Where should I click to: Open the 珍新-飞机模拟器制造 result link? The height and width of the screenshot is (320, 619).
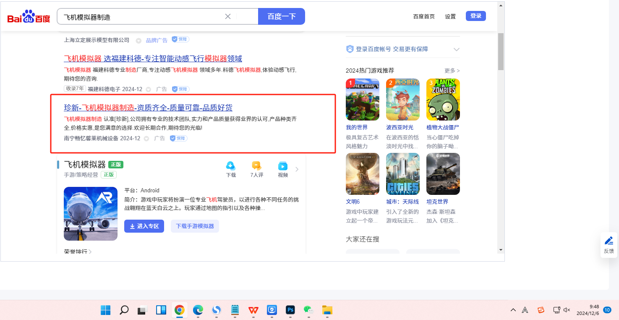pos(148,108)
